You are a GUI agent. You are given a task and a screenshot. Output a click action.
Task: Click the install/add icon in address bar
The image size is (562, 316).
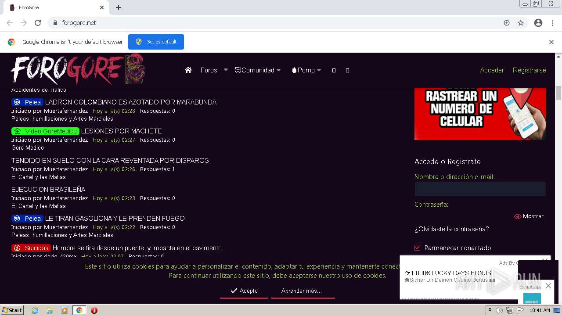[x=507, y=23]
